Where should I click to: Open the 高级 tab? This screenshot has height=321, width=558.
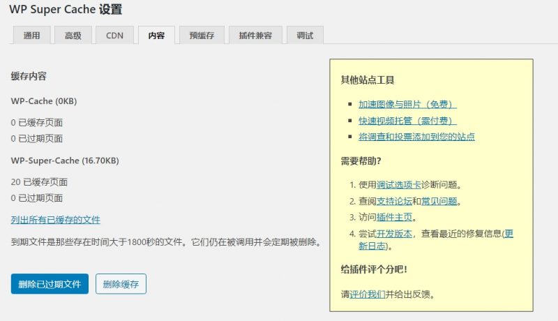[73, 35]
